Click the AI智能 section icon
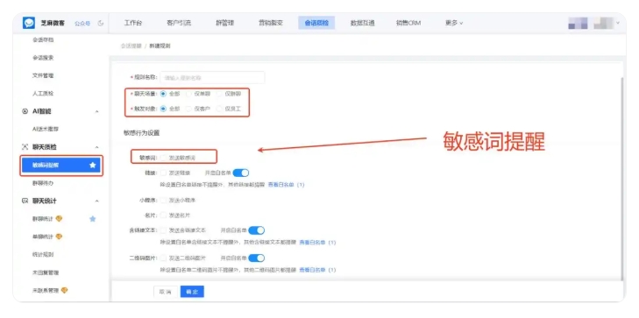 [25, 111]
